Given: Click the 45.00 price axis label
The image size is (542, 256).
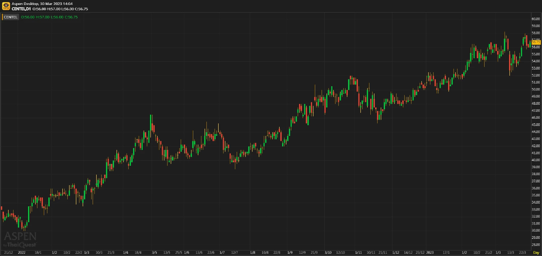Looking at the screenshot, I should tap(536, 125).
